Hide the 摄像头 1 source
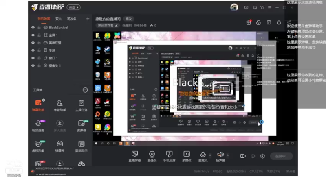 point(33,65)
